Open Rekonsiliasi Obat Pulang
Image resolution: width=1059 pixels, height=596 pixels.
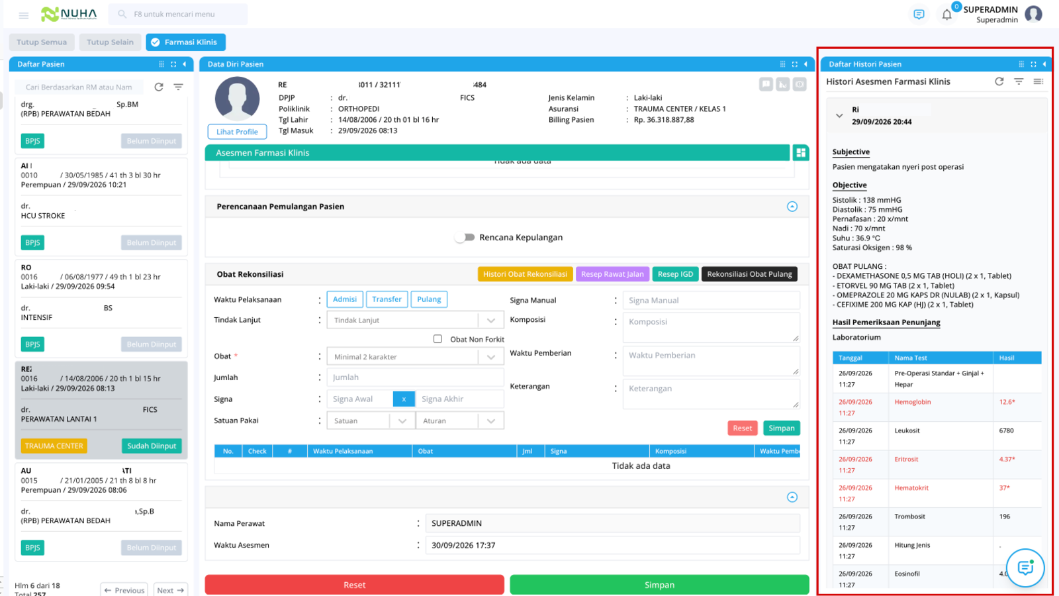[x=749, y=274]
